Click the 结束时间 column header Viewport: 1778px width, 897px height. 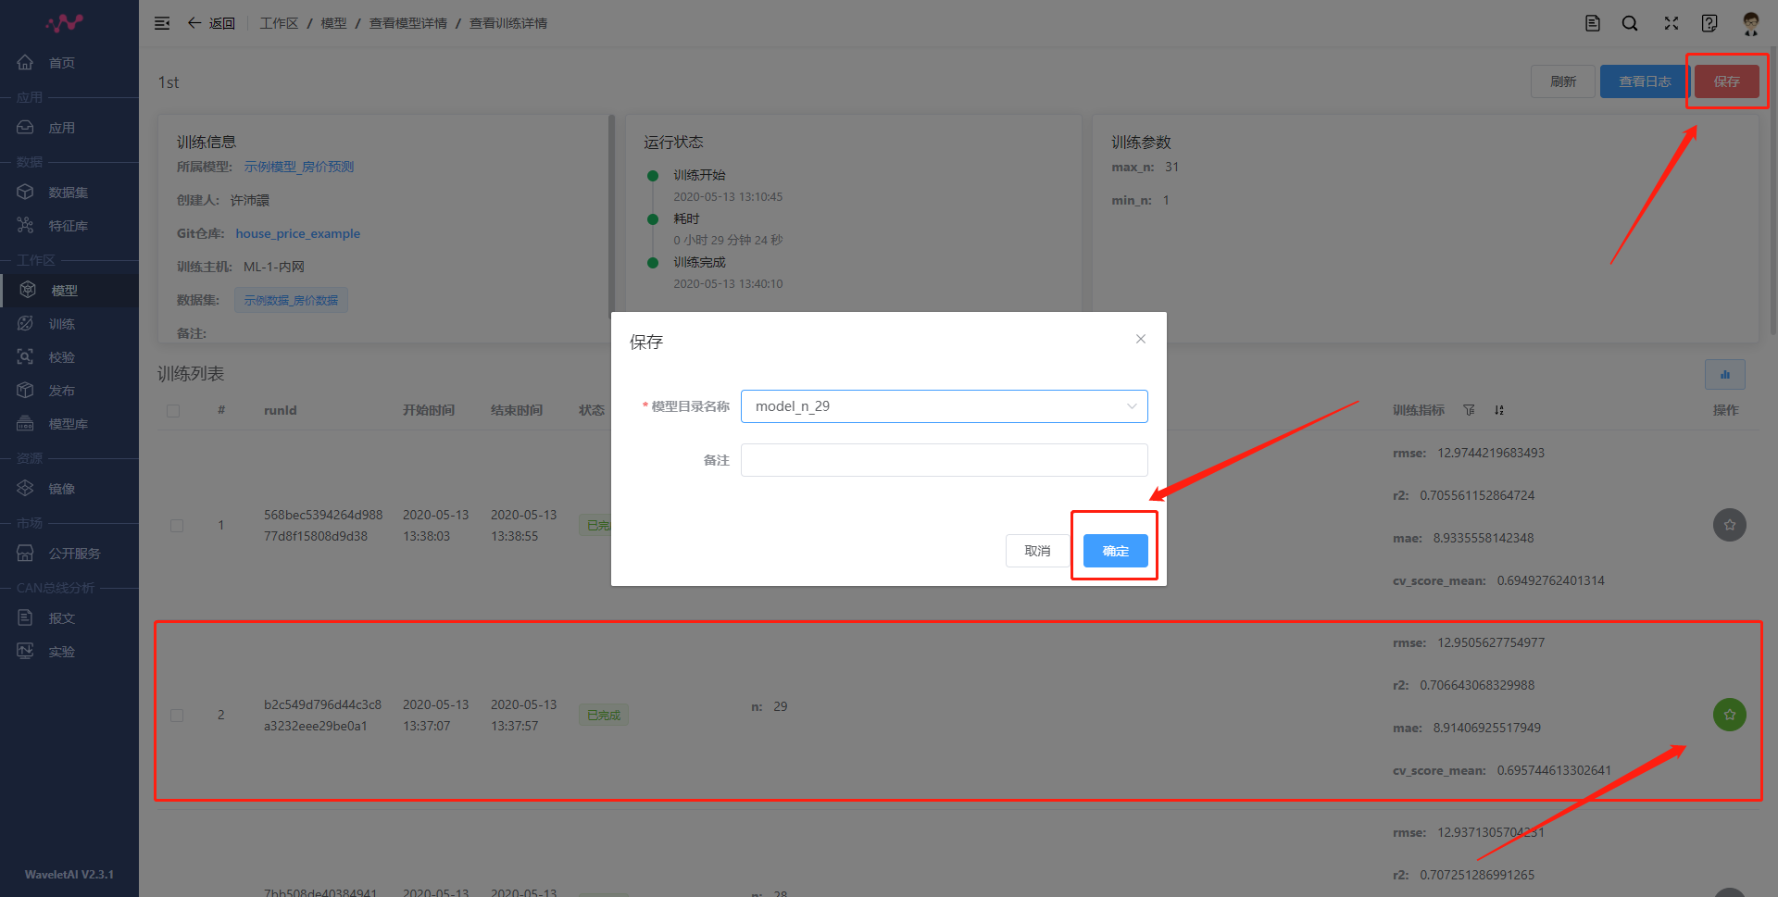pos(516,410)
